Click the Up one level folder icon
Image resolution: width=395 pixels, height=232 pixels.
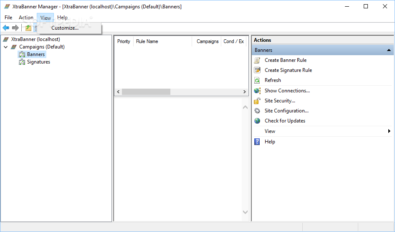click(28, 28)
